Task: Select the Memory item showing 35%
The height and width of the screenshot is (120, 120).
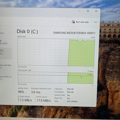Action: coord(4,42)
